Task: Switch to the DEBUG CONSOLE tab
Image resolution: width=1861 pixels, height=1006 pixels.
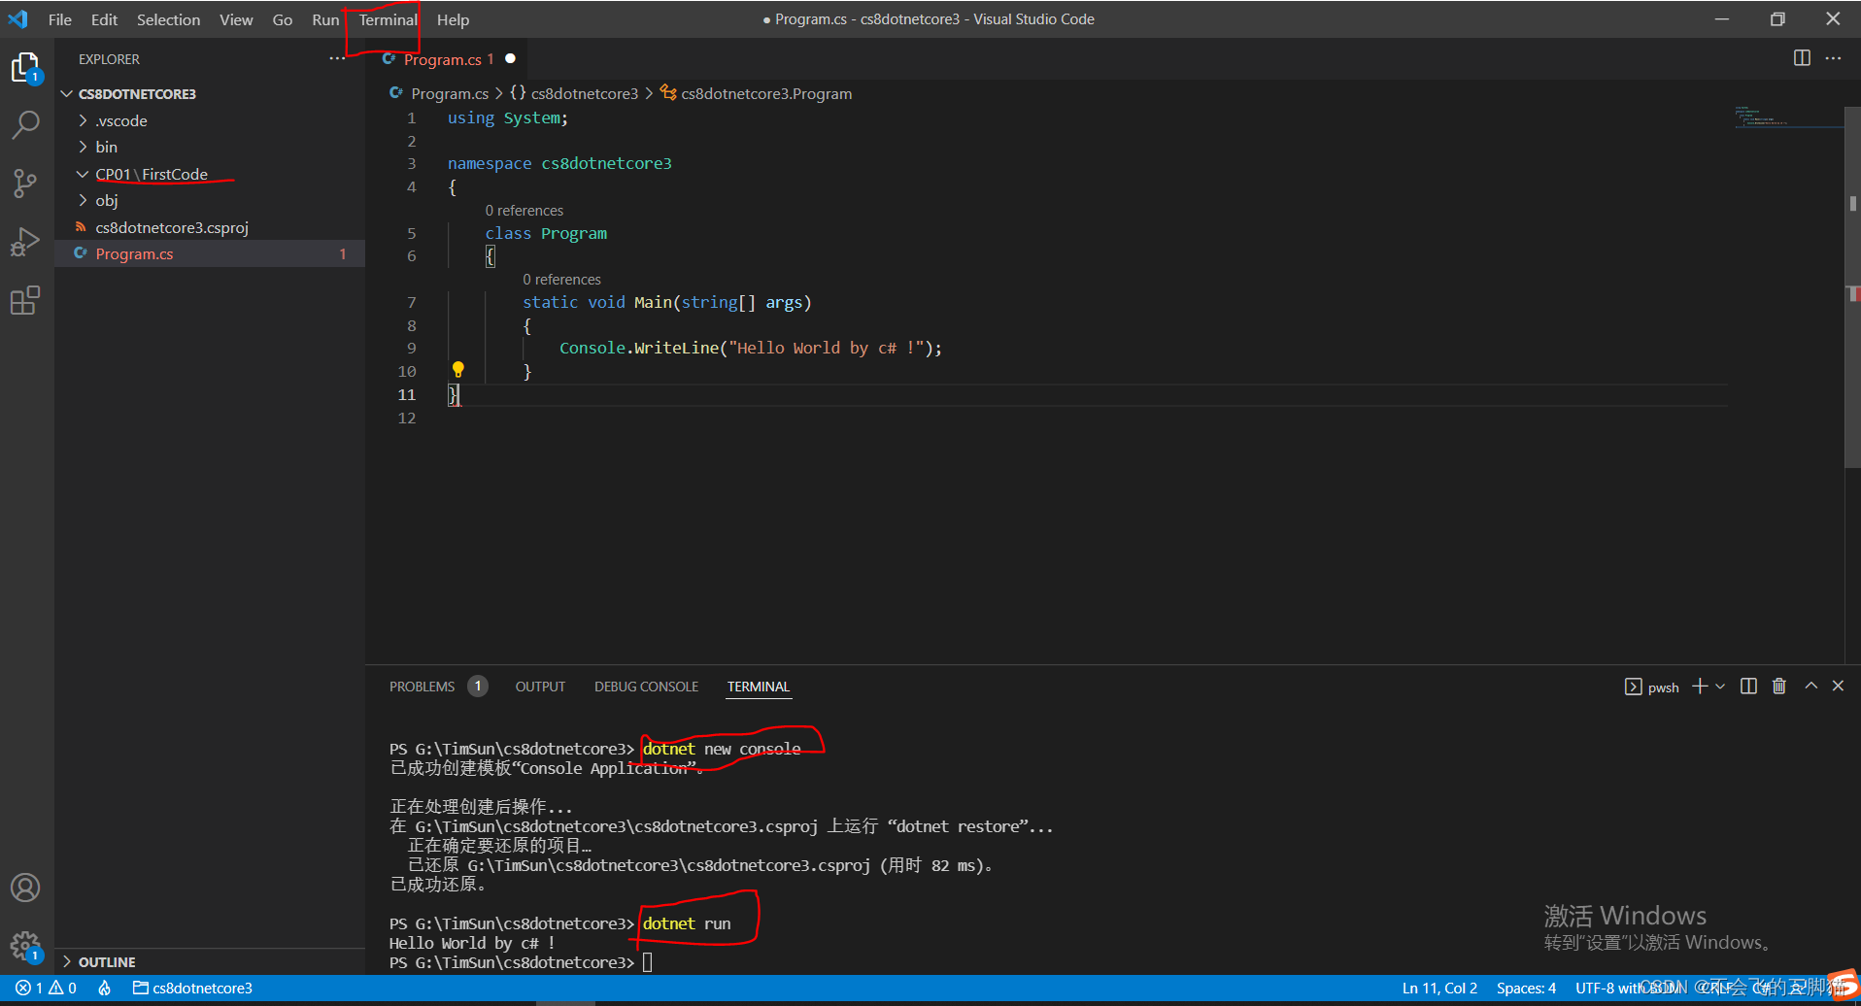Action: 646,687
